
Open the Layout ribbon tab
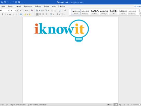(18, 6)
